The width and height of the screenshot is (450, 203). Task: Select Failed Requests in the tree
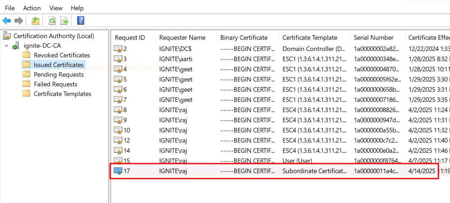point(56,84)
